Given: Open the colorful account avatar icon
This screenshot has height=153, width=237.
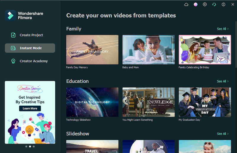Looking at the screenshot, I should click(x=196, y=4).
